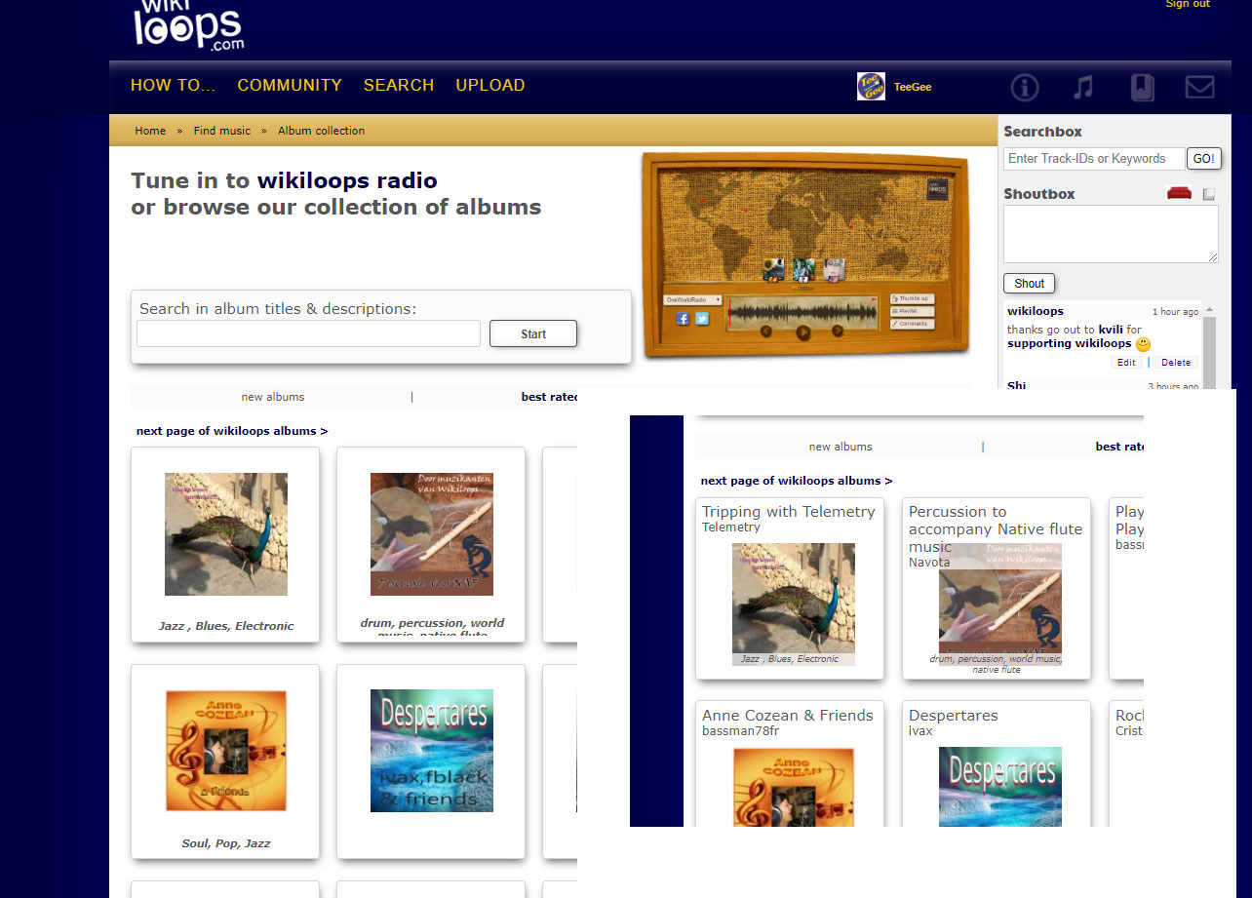Image resolution: width=1252 pixels, height=898 pixels.
Task: Click the wikiloops badge on the radio speaker
Action: (x=937, y=189)
